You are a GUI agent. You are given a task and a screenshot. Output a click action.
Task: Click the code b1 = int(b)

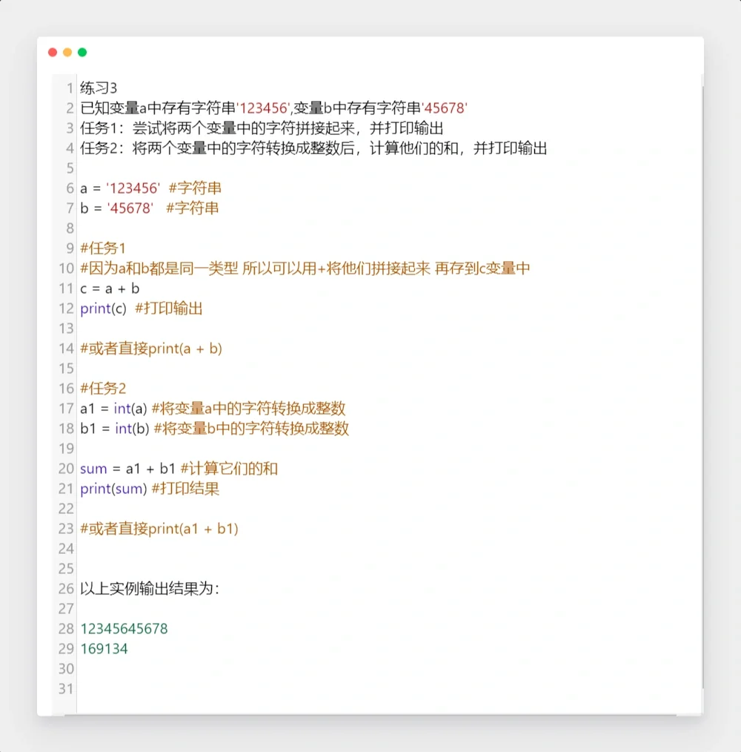(115, 428)
